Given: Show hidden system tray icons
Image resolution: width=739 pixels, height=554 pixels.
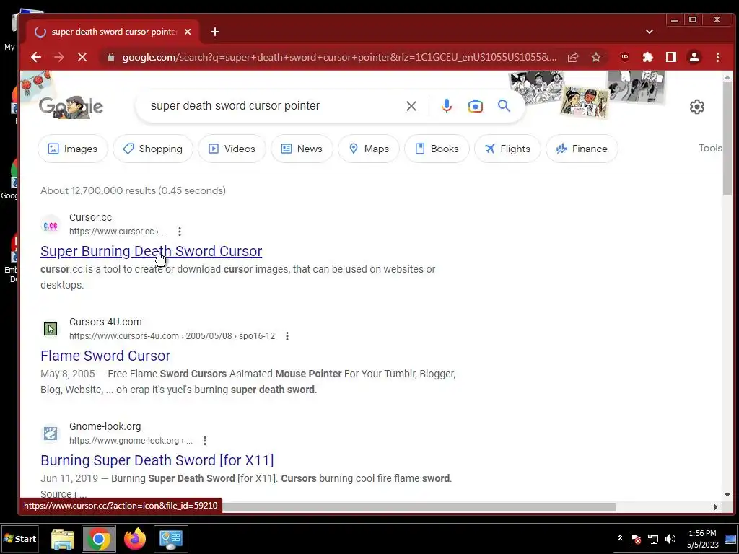Looking at the screenshot, I should pyautogui.click(x=620, y=538).
